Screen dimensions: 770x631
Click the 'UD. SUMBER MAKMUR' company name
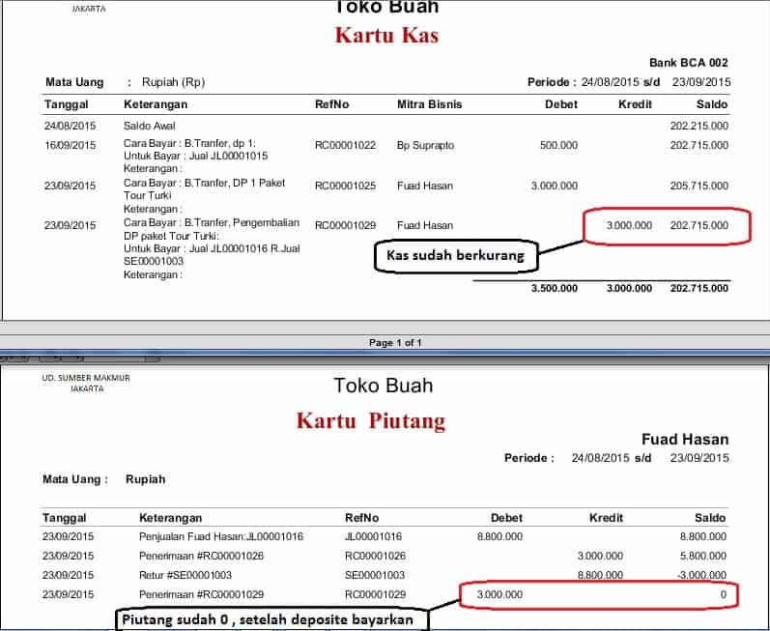click(86, 378)
